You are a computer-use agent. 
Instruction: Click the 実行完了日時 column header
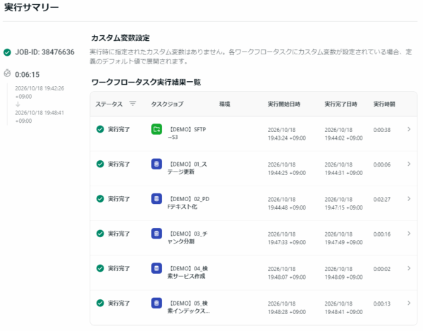click(x=341, y=104)
